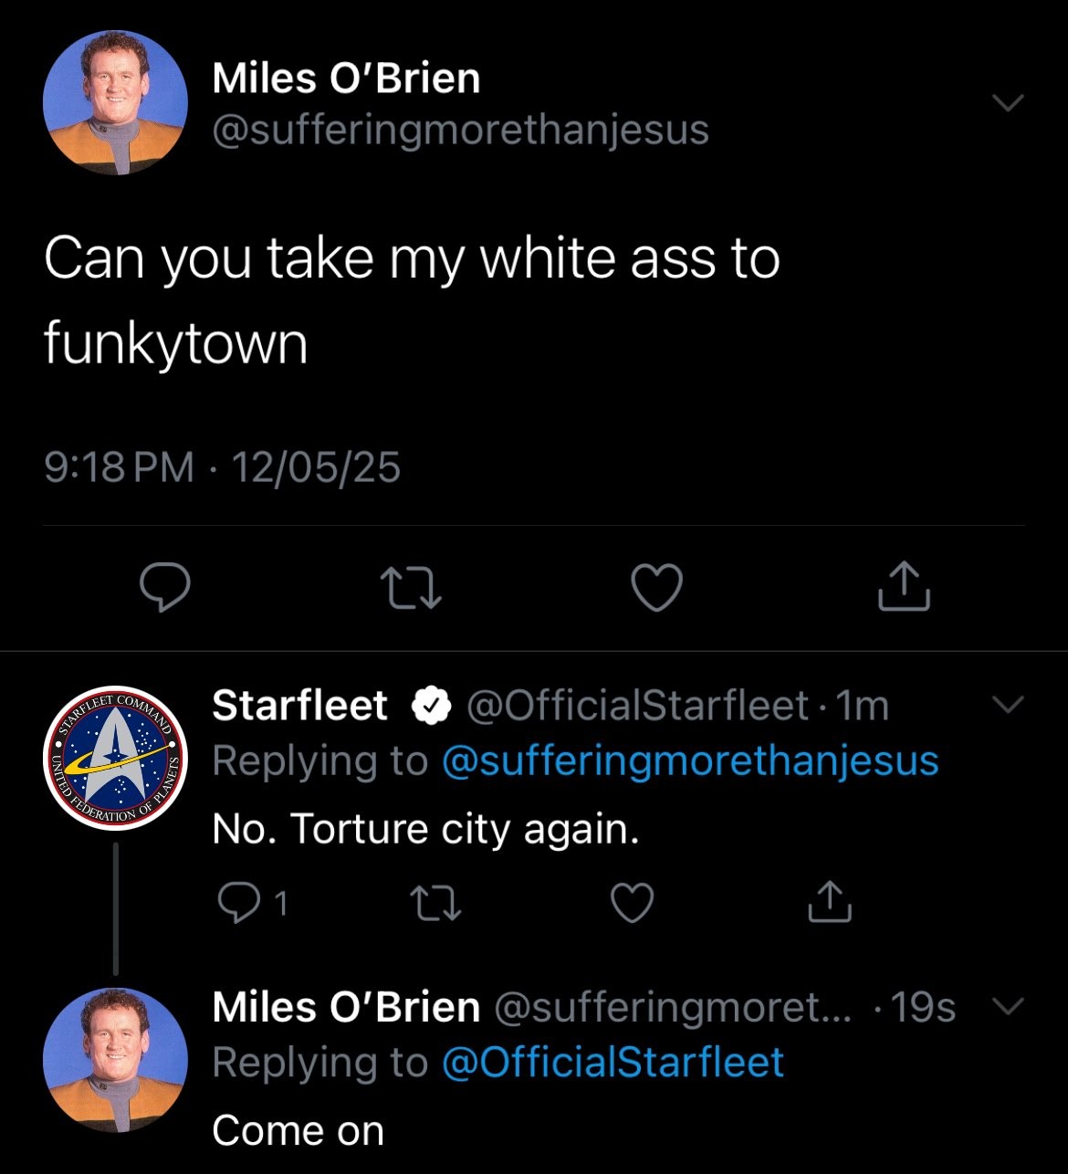Like the main funkytown tweet

(657, 587)
